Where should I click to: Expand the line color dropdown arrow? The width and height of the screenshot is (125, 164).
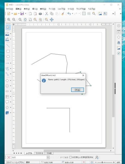click(11, 34)
